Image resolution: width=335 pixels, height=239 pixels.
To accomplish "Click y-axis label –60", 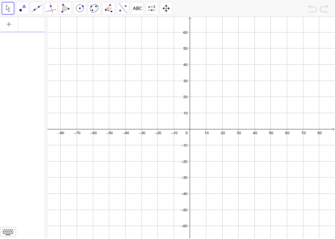I will pyautogui.click(x=184, y=226).
